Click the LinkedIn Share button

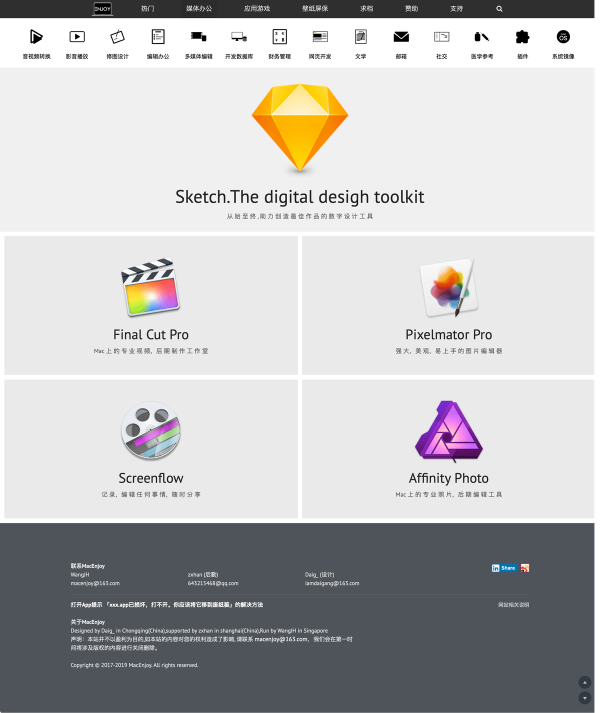click(x=504, y=568)
